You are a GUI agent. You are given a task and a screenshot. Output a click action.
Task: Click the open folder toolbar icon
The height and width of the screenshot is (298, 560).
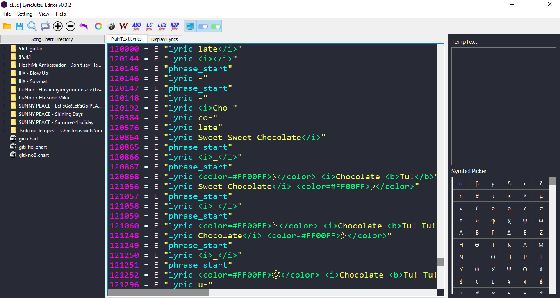coord(7,26)
